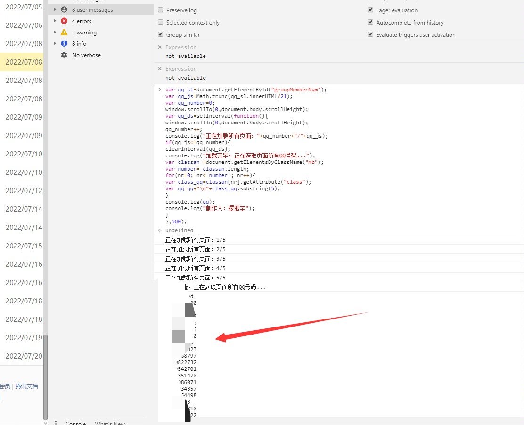Image resolution: width=524 pixels, height=425 pixels.
Task: Enable the Preserve log checkbox
Action: click(x=161, y=10)
